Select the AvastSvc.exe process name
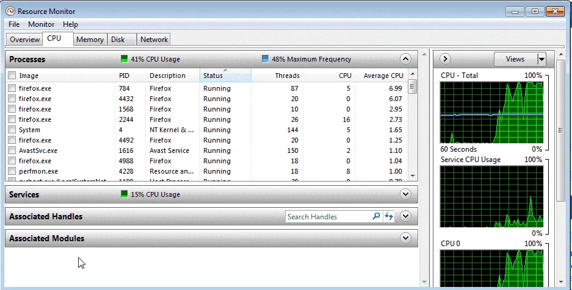This screenshot has width=572, height=290. [x=38, y=150]
